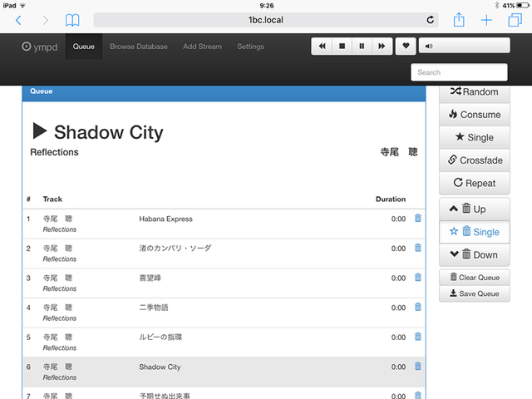Image resolution: width=532 pixels, height=399 pixels.
Task: Stop playback
Action: click(342, 47)
